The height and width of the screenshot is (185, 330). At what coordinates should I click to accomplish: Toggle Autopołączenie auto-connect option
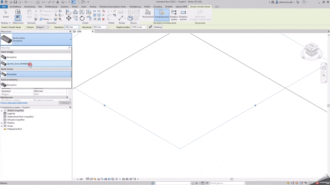pos(162,14)
